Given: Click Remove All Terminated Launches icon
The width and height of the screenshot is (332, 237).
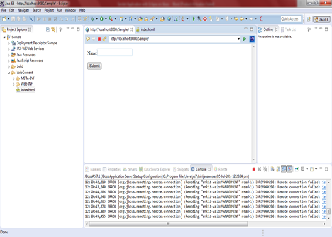Looking at the screenshot, I should point(265,169).
